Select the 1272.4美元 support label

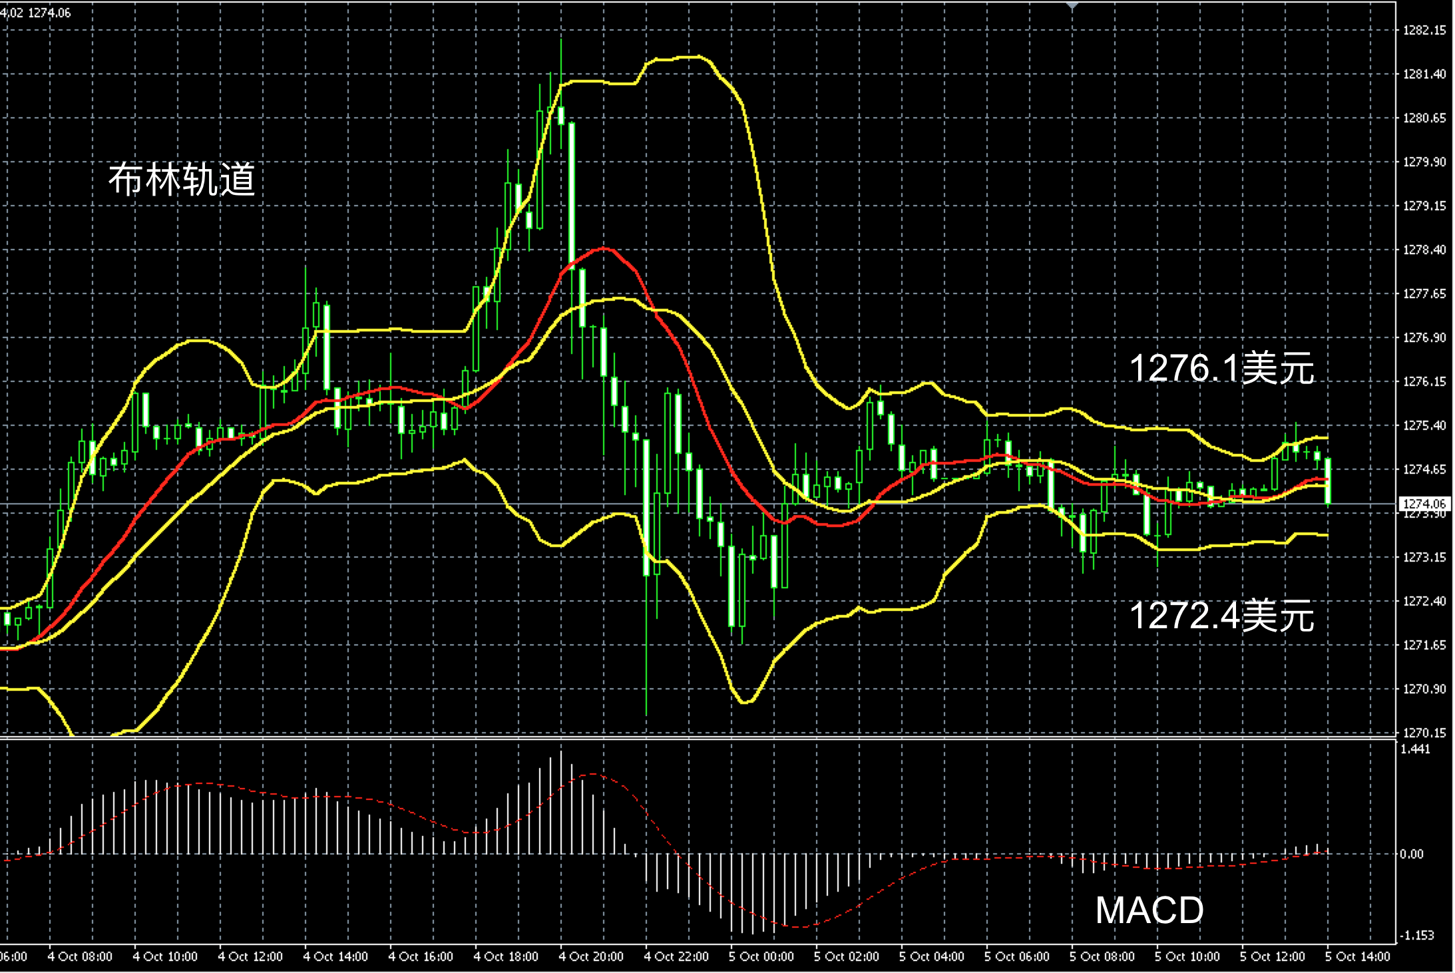1222,616
